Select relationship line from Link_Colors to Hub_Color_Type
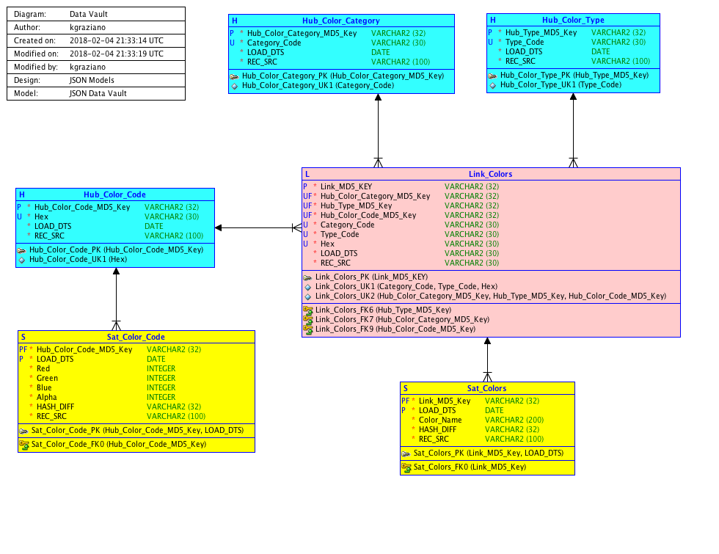This screenshot has width=719, height=554. (573, 131)
